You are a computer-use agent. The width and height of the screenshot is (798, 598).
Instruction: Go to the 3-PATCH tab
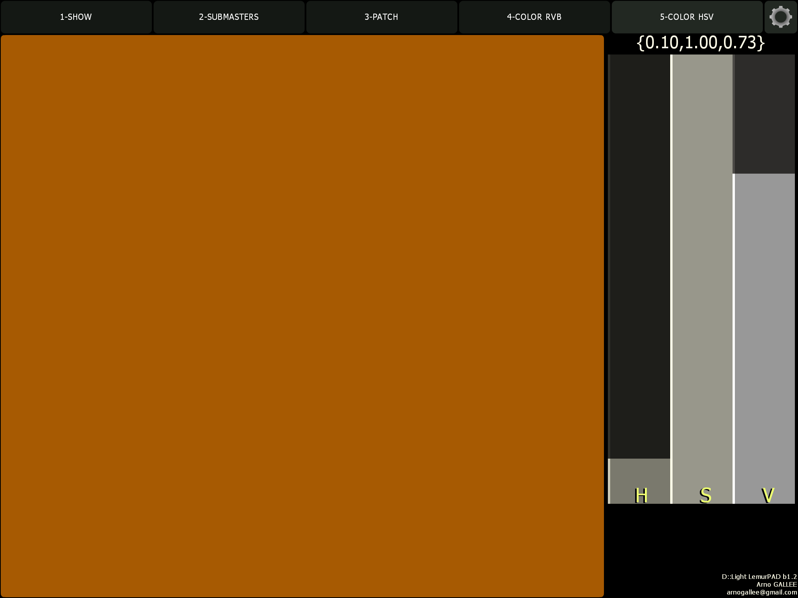(381, 17)
